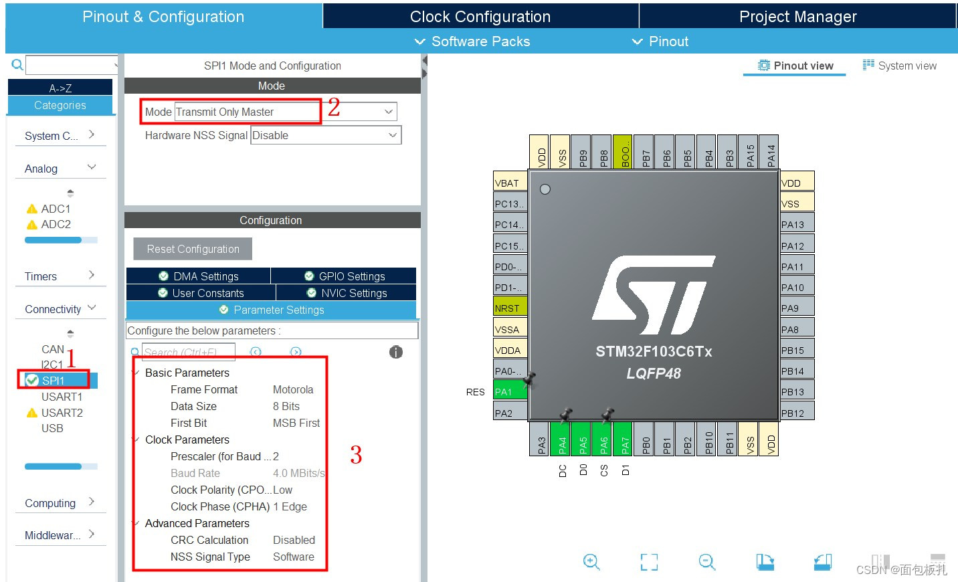This screenshot has width=958, height=582.
Task: Zoom out on the chip pinout
Action: (707, 562)
